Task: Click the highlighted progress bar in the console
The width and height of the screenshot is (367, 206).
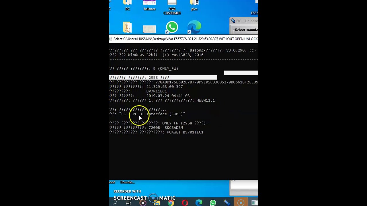Action: pos(163,77)
